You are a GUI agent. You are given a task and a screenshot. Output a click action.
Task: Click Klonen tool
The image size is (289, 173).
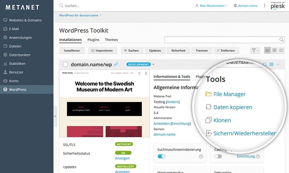[222, 120]
